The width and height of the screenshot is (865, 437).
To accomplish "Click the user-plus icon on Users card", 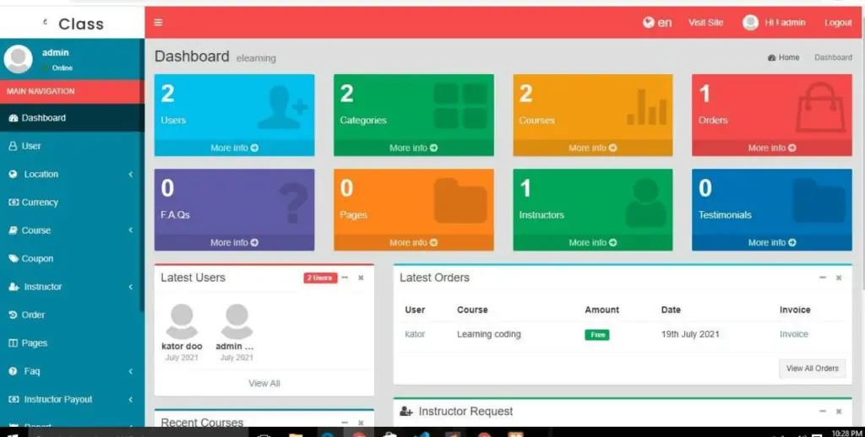I will pos(282,107).
